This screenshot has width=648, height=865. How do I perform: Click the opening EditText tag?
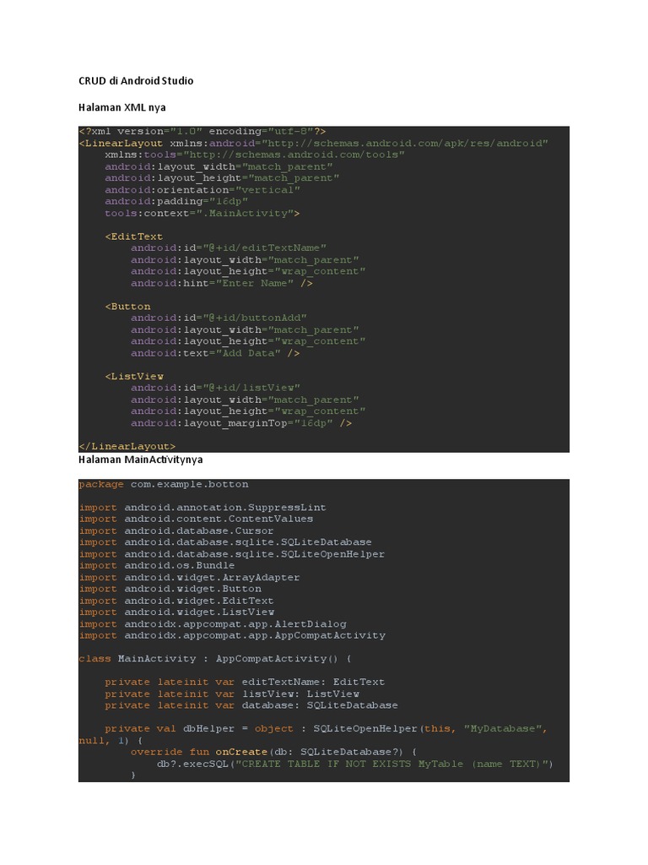(134, 237)
